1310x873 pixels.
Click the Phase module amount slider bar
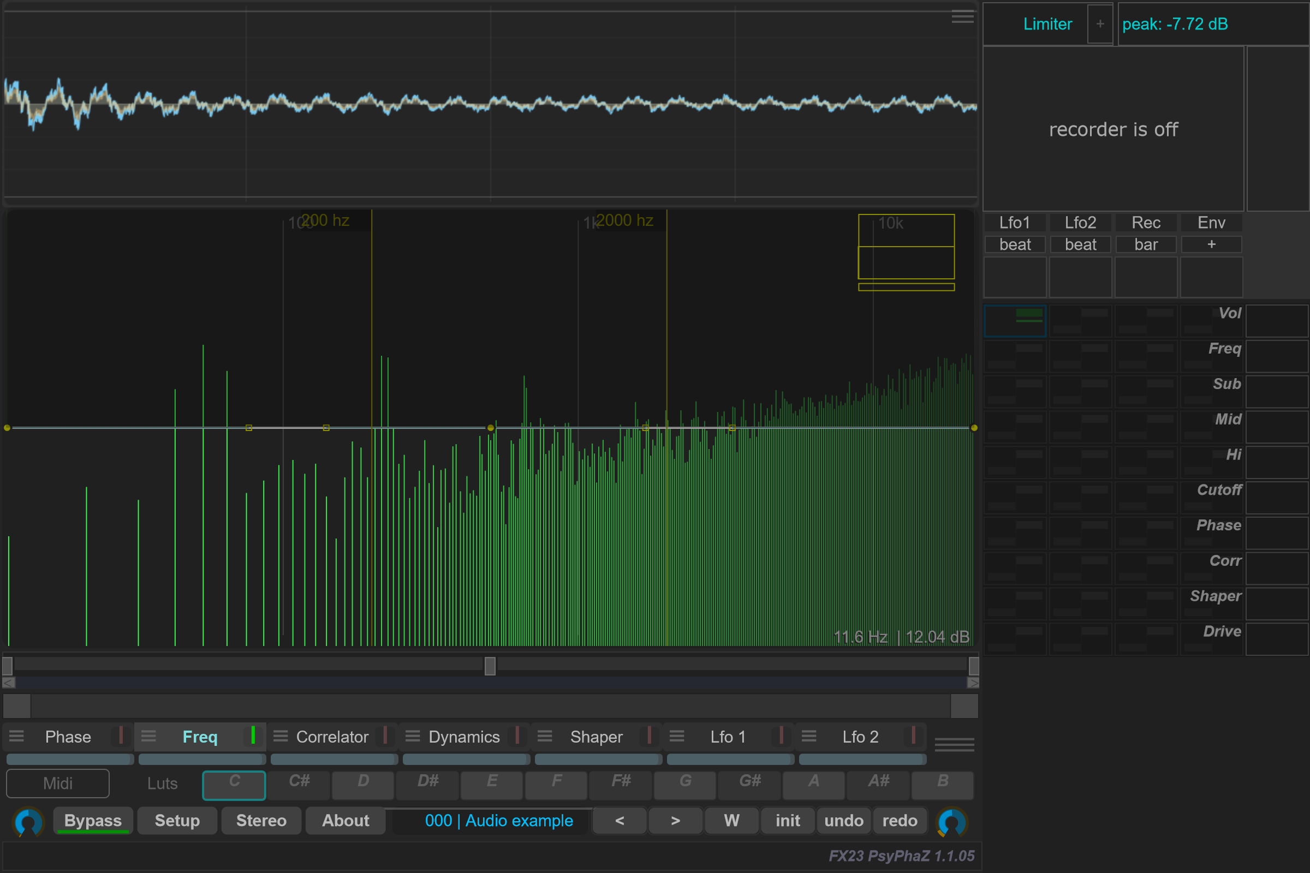pyautogui.click(x=70, y=760)
